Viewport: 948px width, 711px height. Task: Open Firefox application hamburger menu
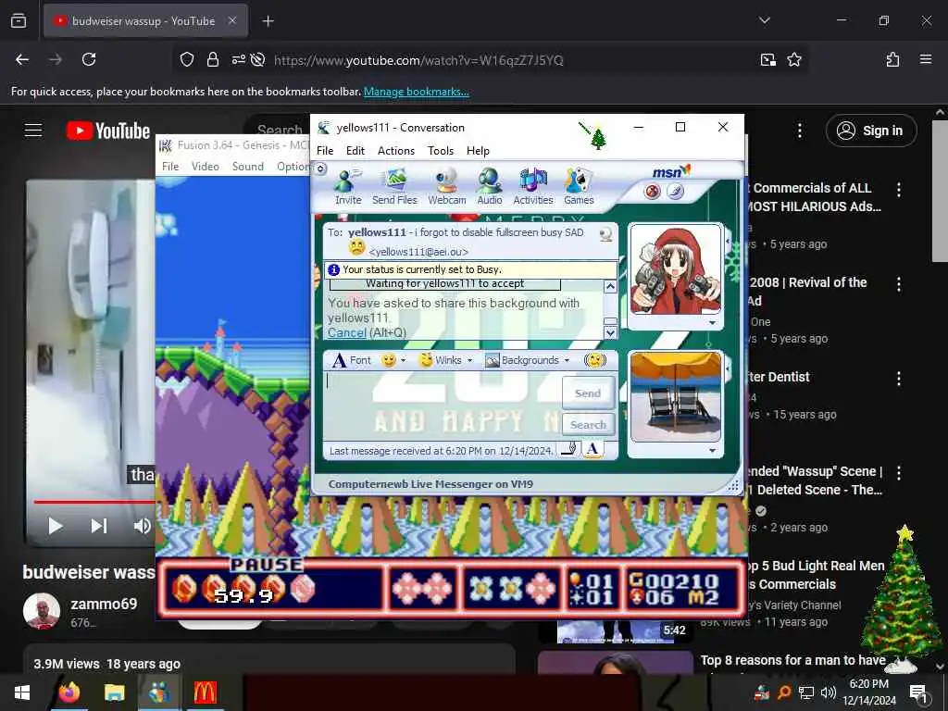pos(925,59)
